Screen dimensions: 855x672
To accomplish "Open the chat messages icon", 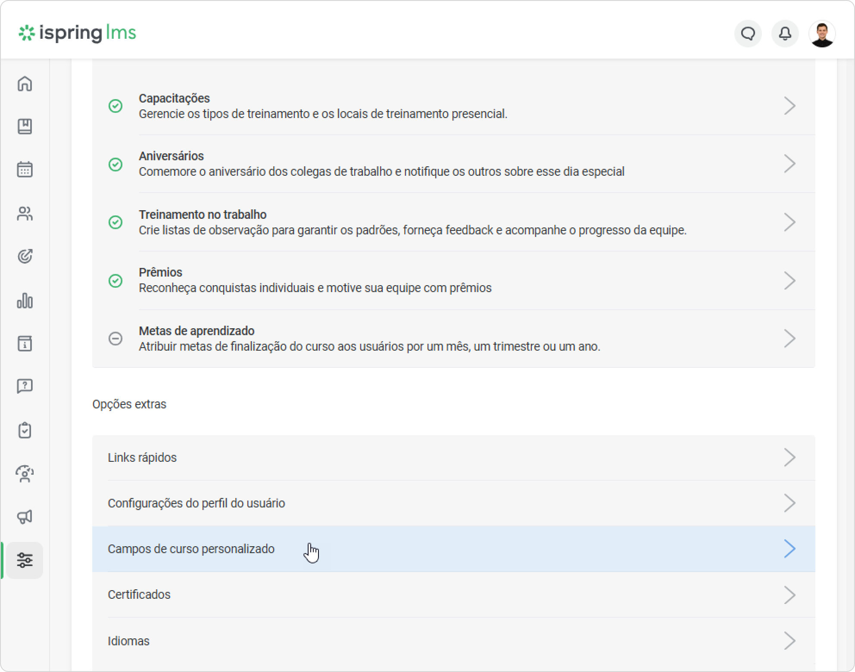I will click(748, 34).
